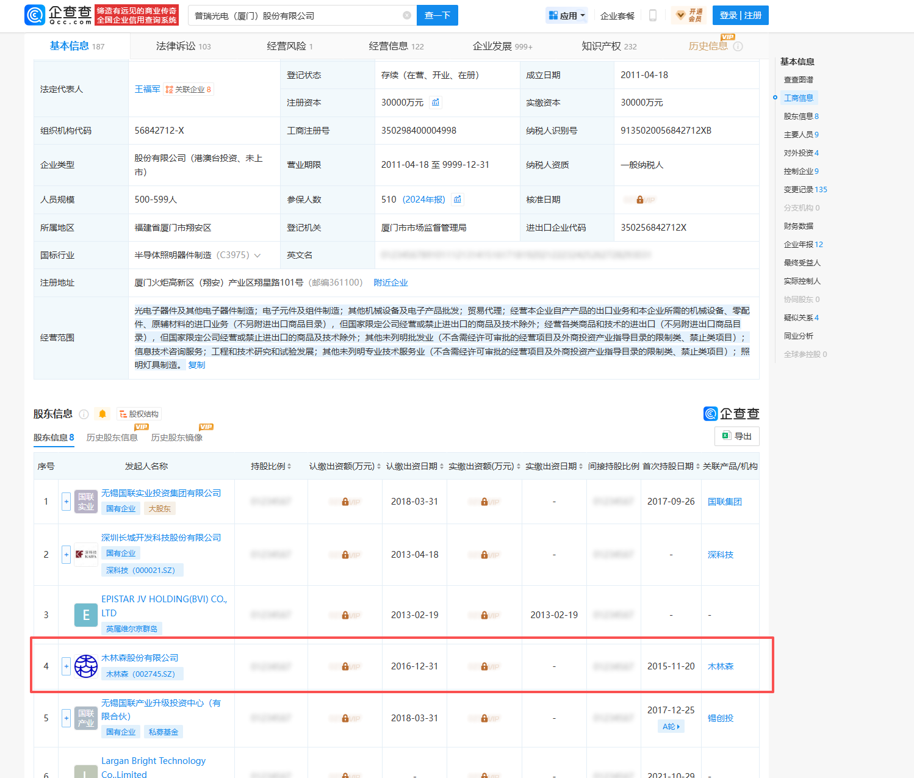Screen dimensions: 914x778
Task: Switch to the 法律诉讼 tab
Action: [x=183, y=46]
